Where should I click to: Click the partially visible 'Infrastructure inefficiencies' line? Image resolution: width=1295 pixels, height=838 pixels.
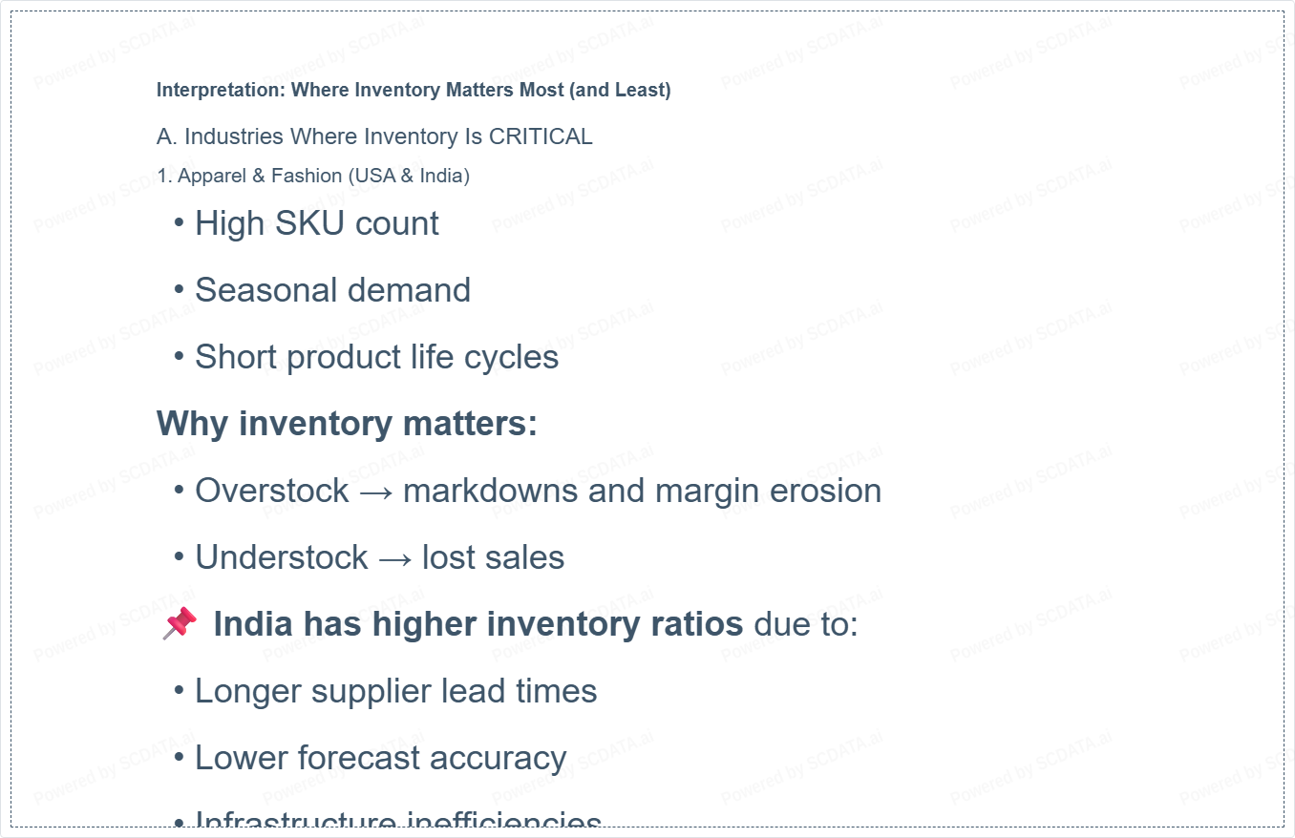397,820
